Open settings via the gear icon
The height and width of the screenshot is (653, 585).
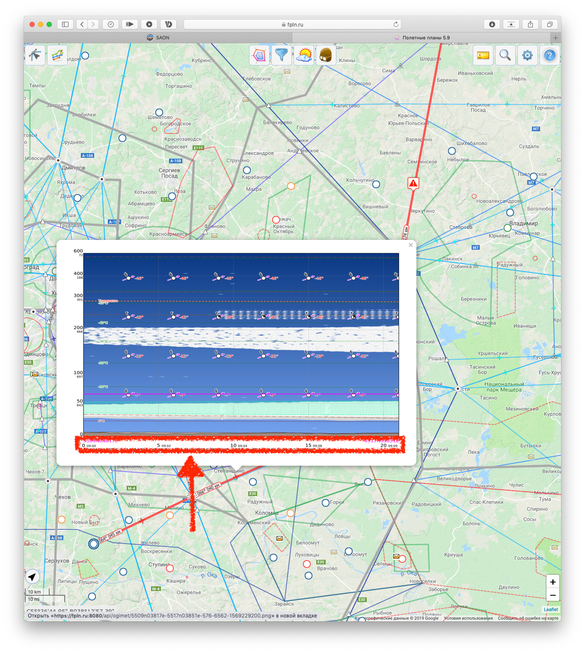click(528, 55)
